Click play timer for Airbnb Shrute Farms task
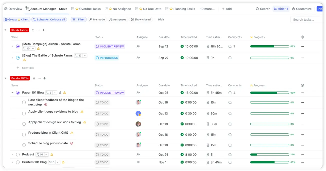Screen dimensions: 326x171 coord(182,46)
